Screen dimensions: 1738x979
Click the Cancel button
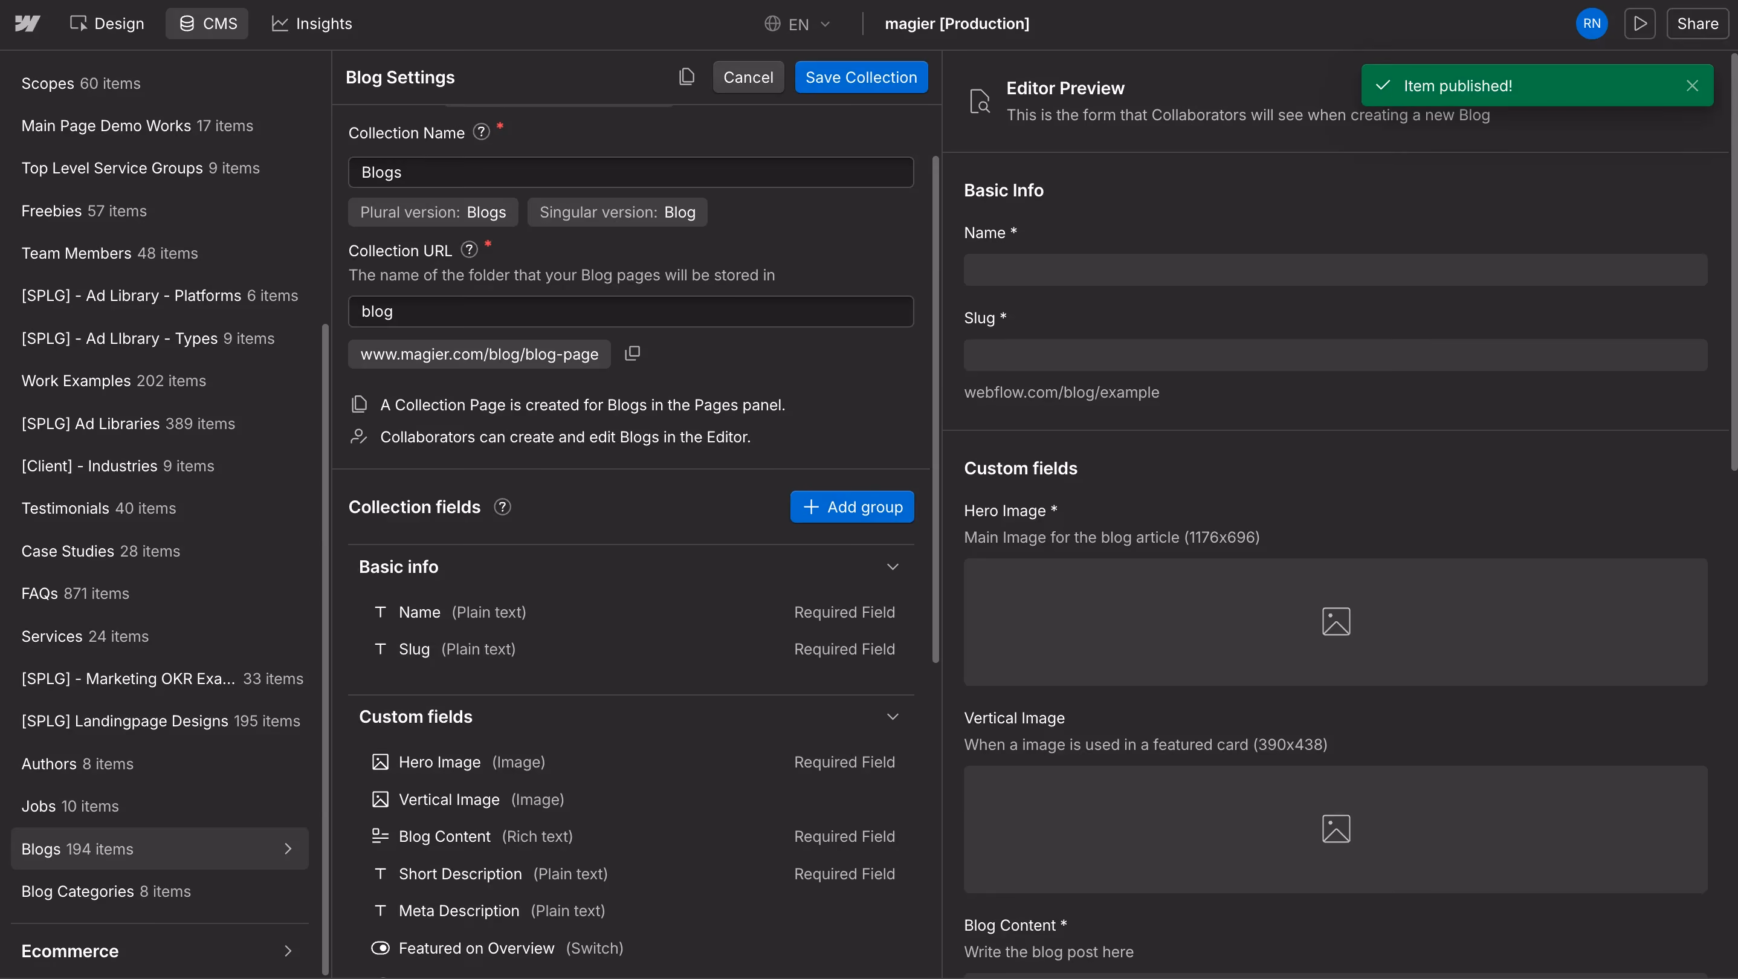[748, 77]
